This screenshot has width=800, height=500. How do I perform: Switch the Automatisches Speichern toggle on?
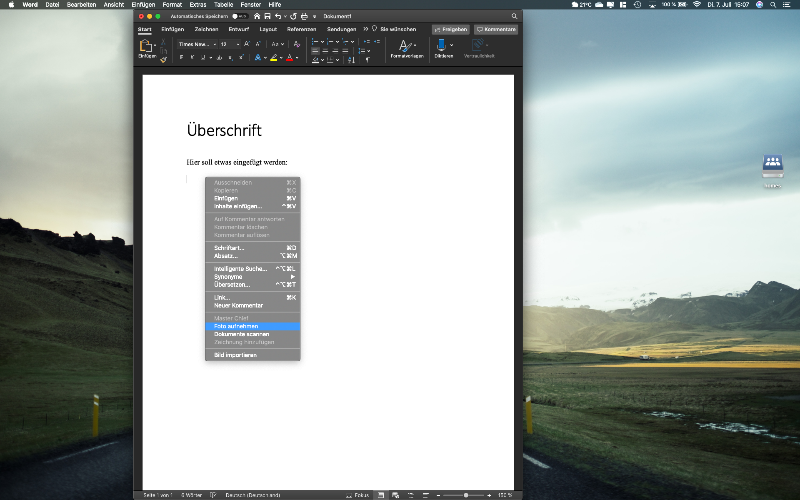[x=240, y=16]
